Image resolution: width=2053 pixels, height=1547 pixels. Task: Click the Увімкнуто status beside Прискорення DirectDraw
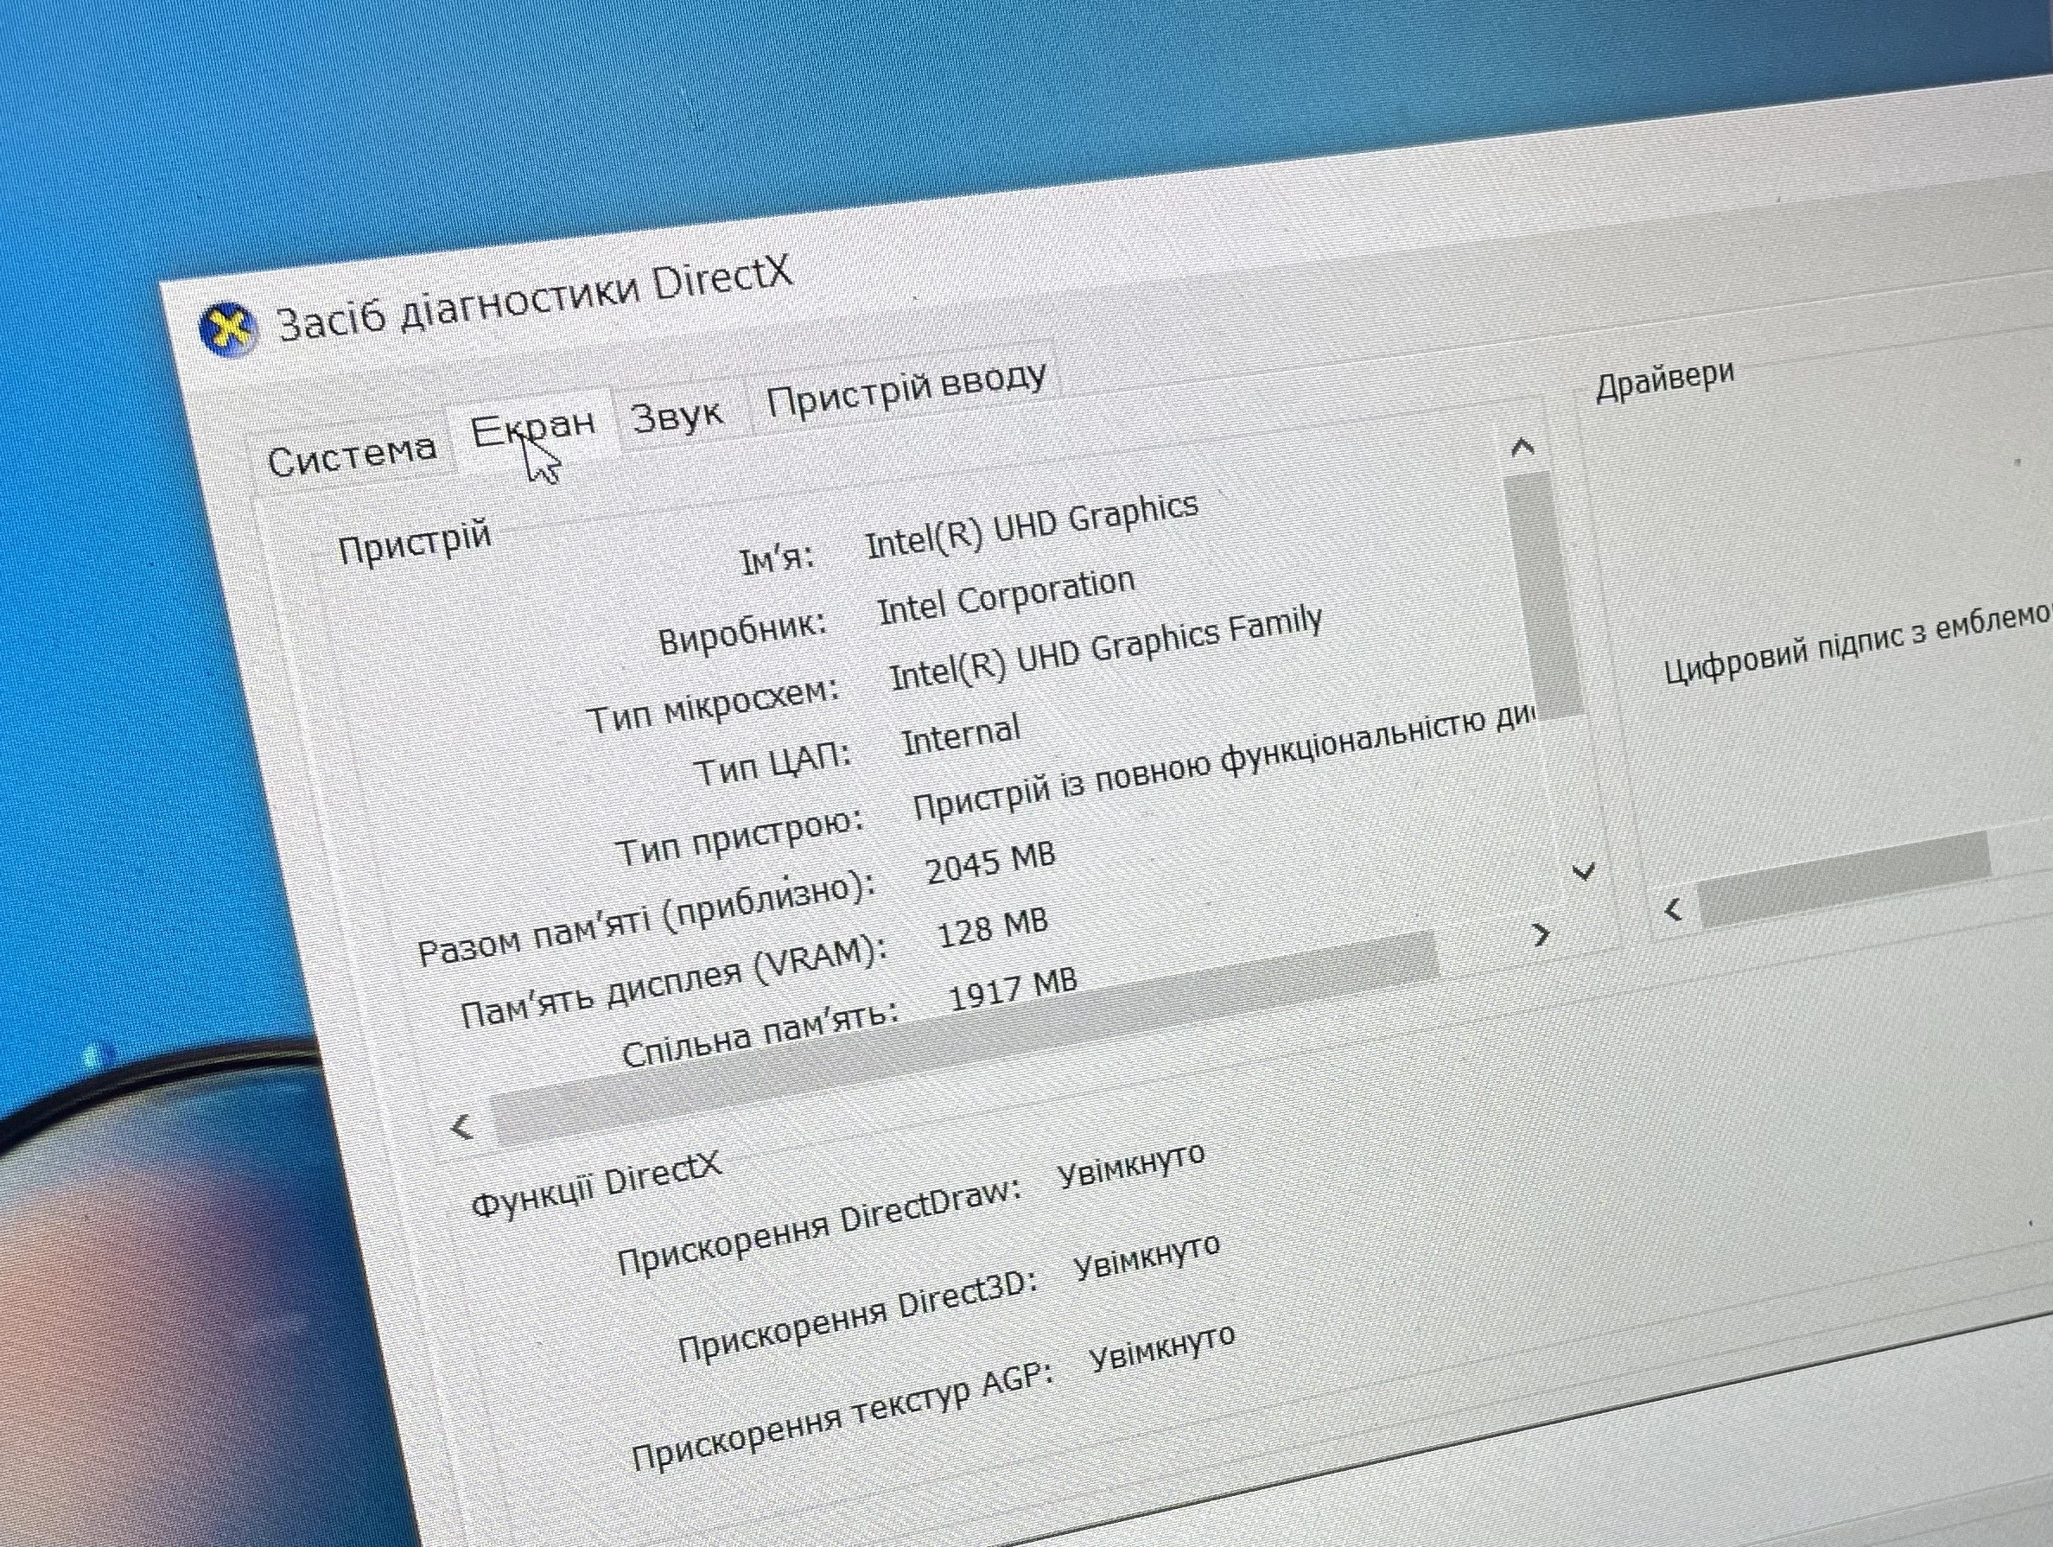pos(1131,1165)
